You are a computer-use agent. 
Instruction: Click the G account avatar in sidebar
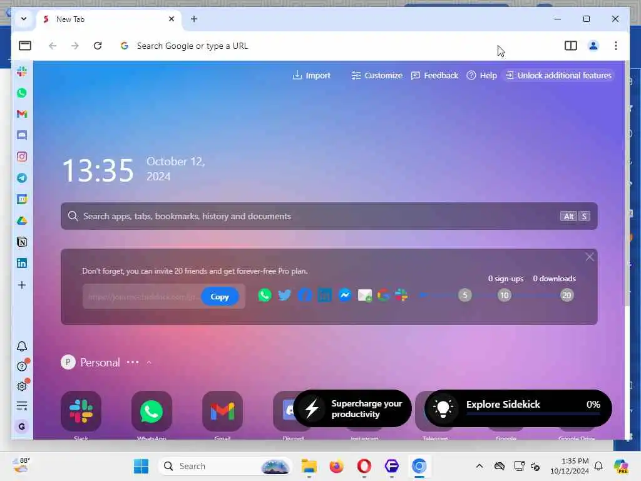[22, 426]
